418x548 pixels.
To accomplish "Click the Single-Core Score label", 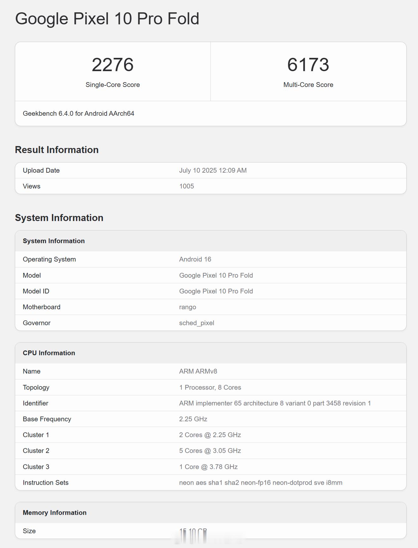I will [113, 85].
